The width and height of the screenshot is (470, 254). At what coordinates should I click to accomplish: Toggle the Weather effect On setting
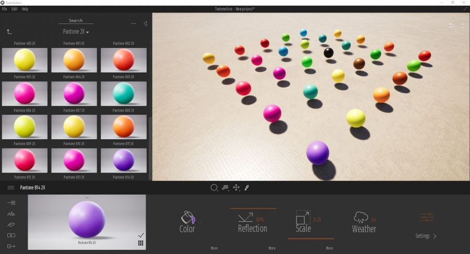373,220
